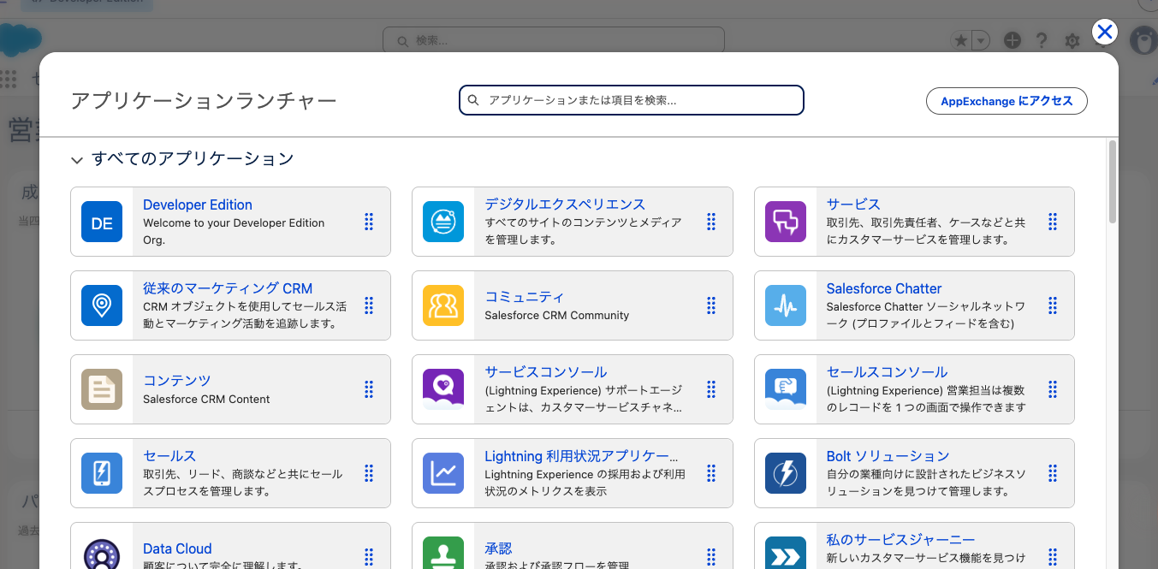Click the drag handle on セールスコンソール tile
The height and width of the screenshot is (569, 1158).
pyautogui.click(x=1053, y=389)
